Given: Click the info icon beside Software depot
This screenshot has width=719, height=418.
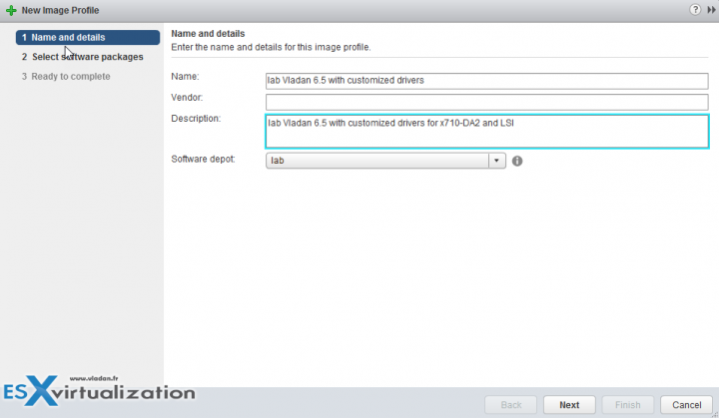Looking at the screenshot, I should pyautogui.click(x=517, y=161).
